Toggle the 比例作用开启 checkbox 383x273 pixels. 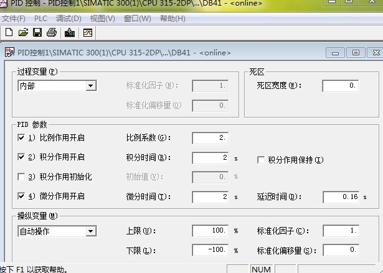pos(21,137)
